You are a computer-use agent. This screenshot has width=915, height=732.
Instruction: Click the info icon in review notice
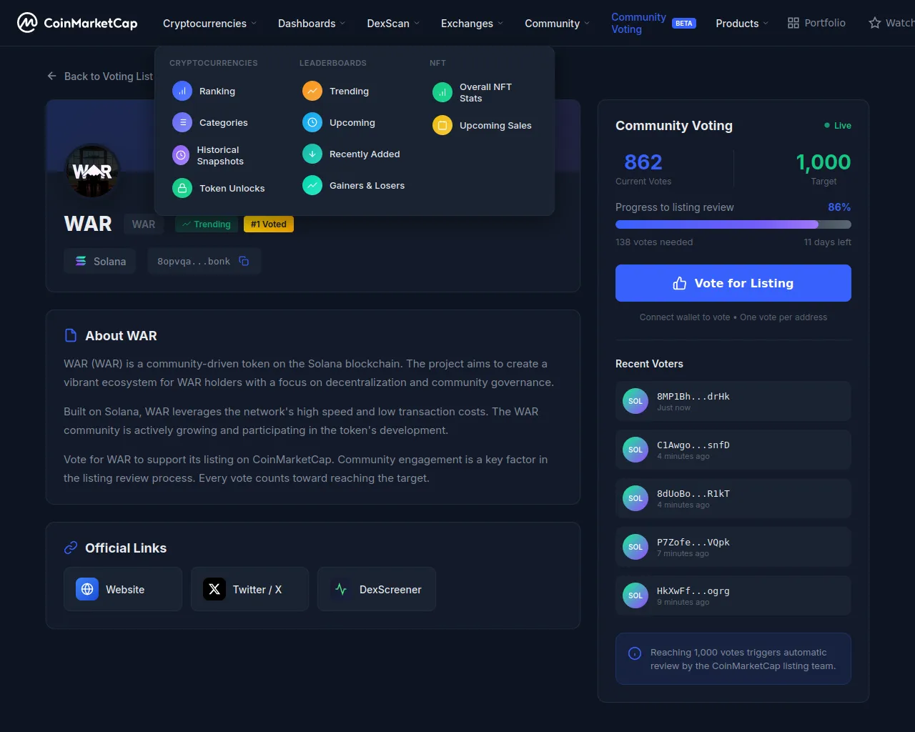pos(635,653)
